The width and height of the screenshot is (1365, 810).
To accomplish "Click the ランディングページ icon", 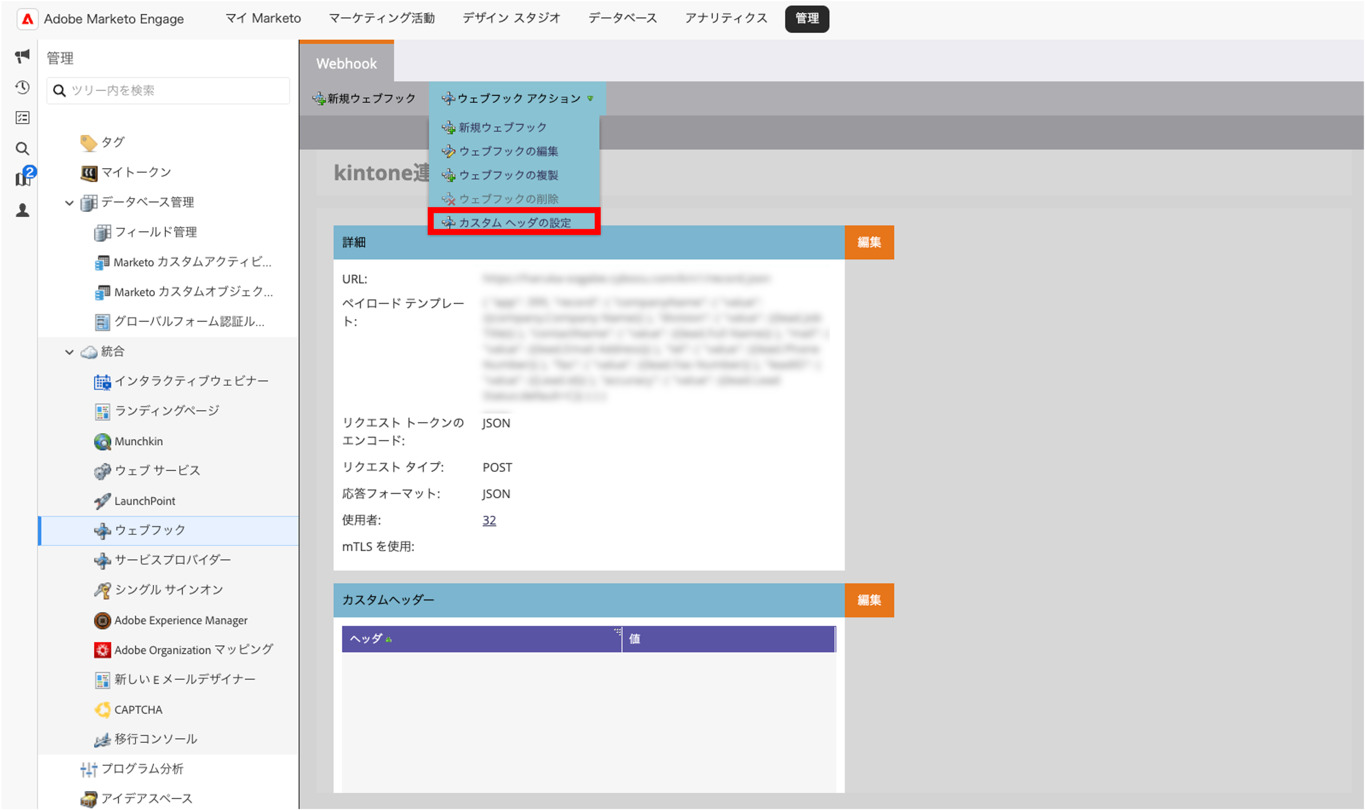I will point(102,411).
